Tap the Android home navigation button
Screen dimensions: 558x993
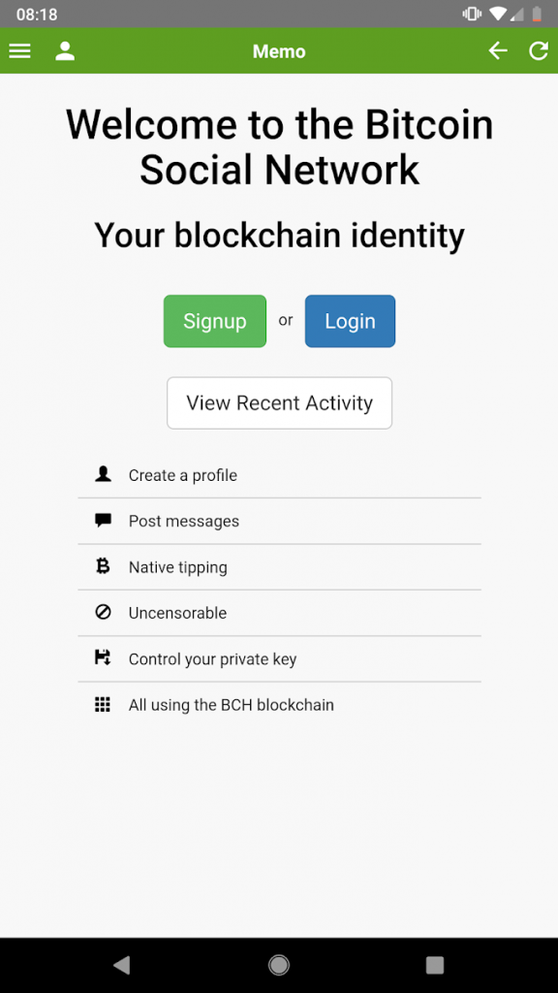279,965
